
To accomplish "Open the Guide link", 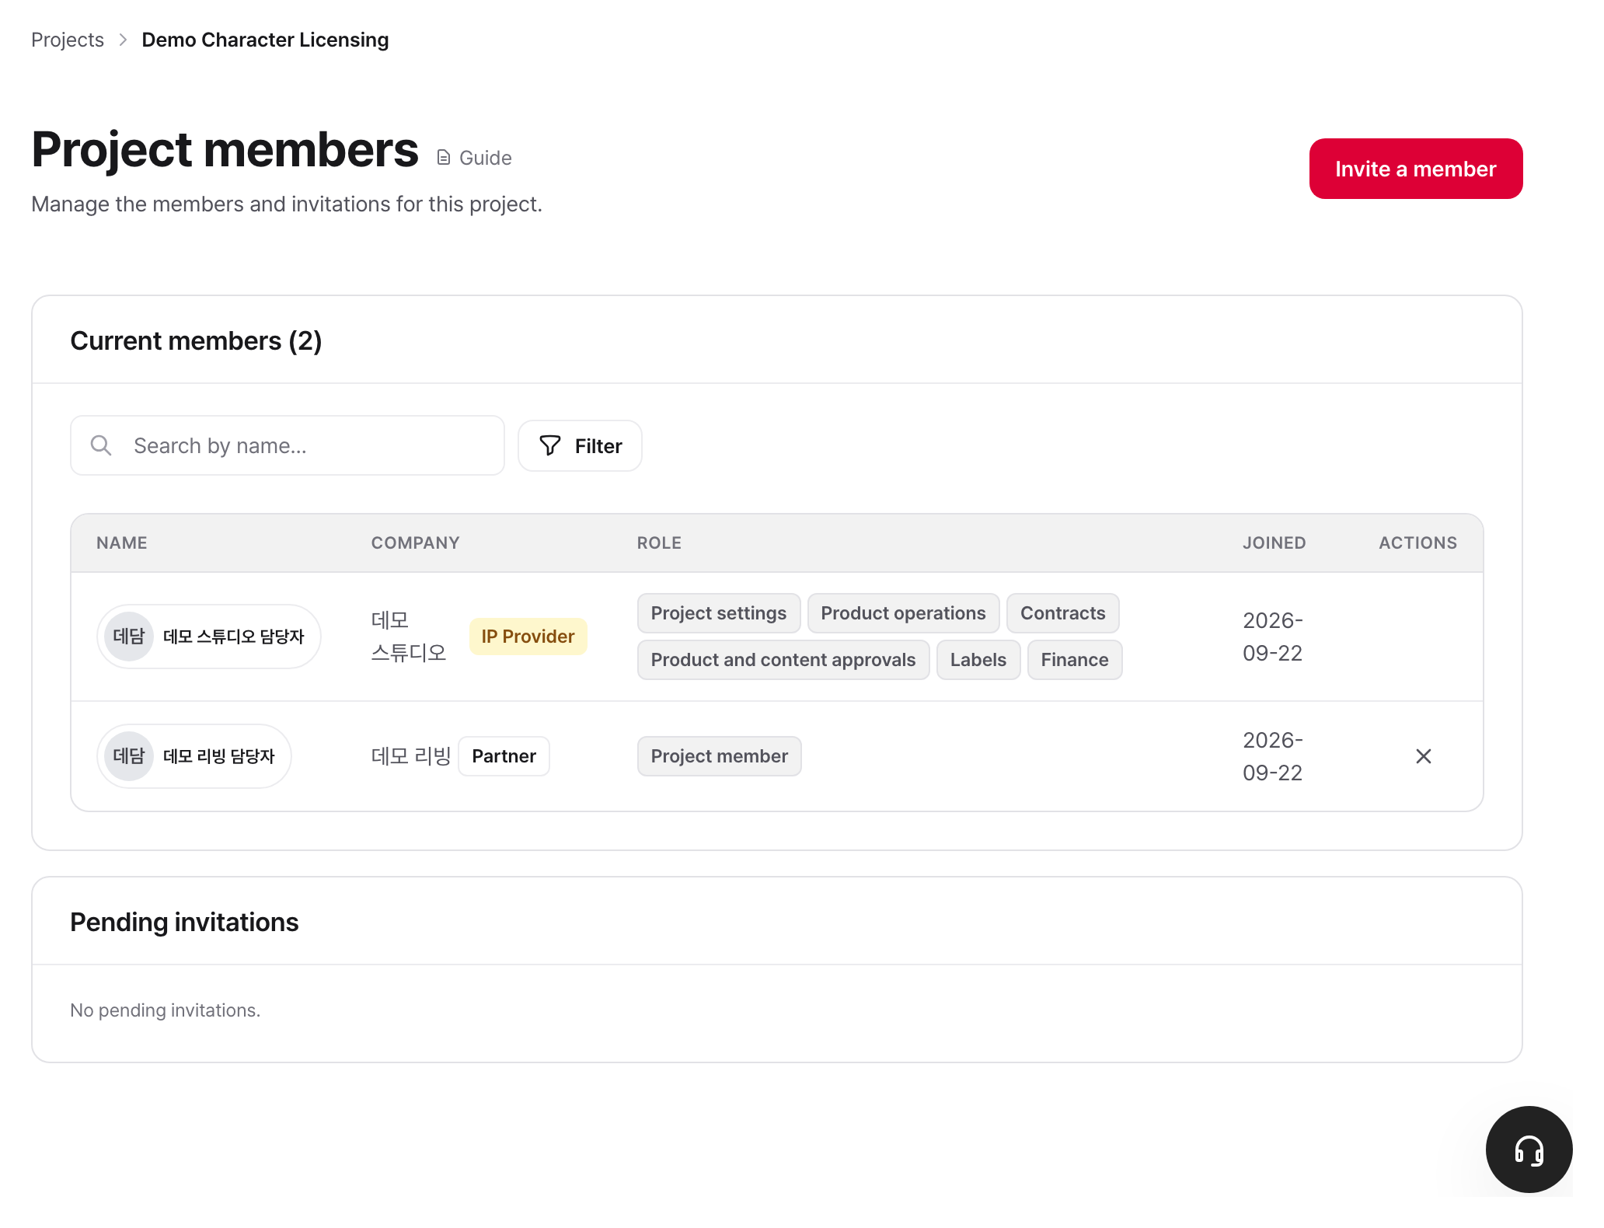I will pos(475,158).
